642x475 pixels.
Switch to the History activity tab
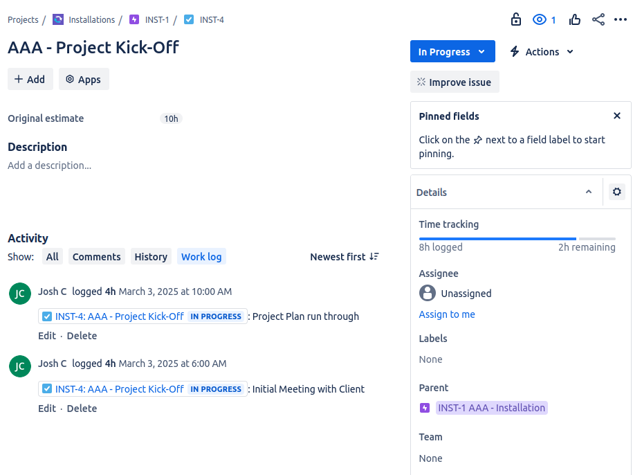tap(151, 256)
